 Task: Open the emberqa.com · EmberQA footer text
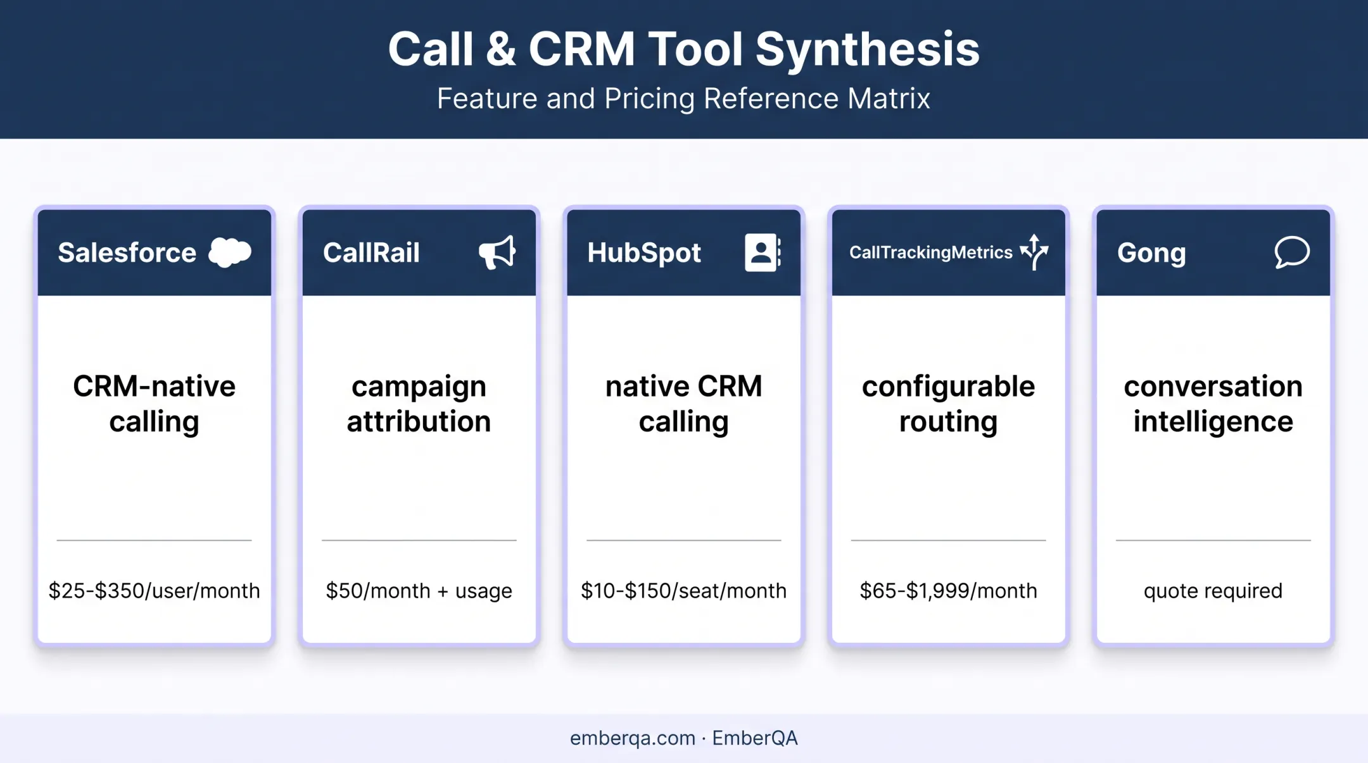click(684, 738)
